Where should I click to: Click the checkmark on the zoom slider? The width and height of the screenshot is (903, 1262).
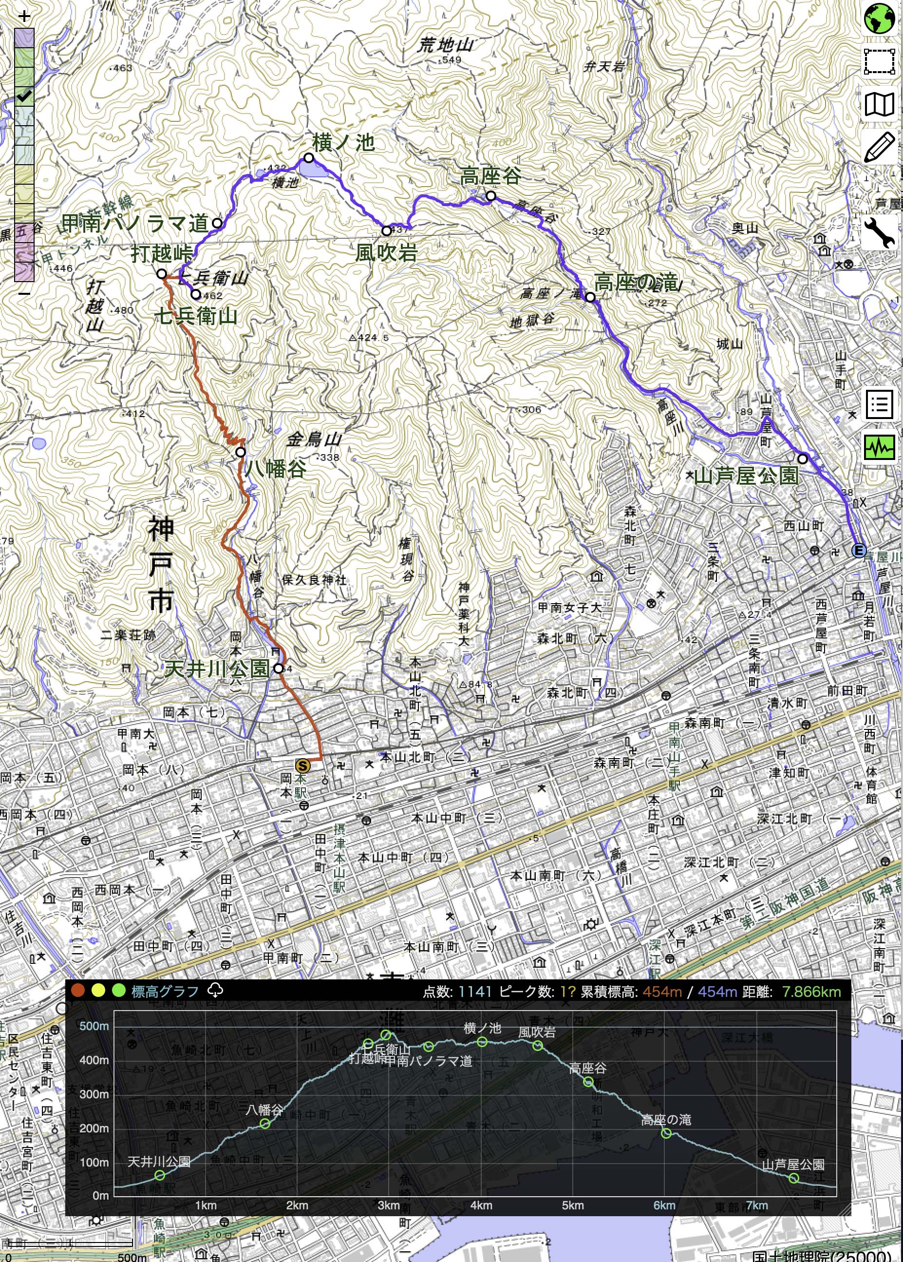[24, 96]
